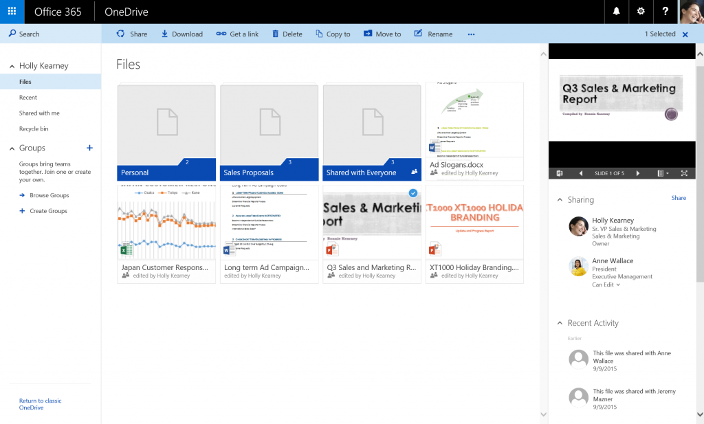This screenshot has width=704, height=424.
Task: Click the Share link in Sharing panel
Action: point(679,198)
